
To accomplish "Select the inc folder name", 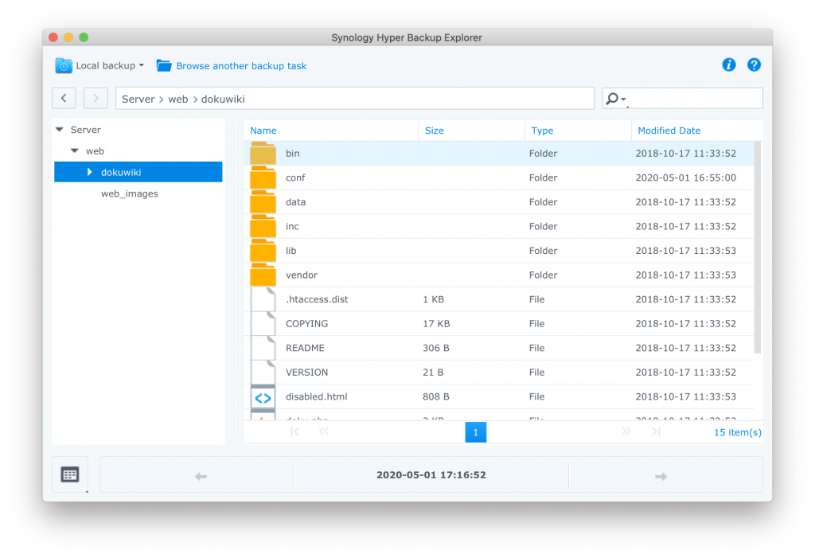I will 292,226.
